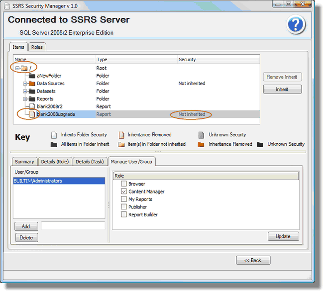Click the aNewFolder folder icon
The height and width of the screenshot is (292, 324).
[x=32, y=76]
